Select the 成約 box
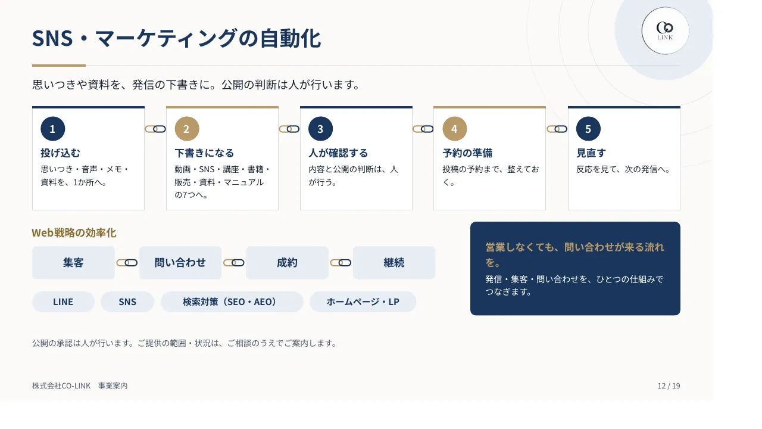 (x=287, y=263)
